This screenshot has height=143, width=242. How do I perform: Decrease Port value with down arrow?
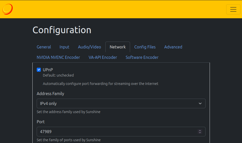(x=200, y=133)
